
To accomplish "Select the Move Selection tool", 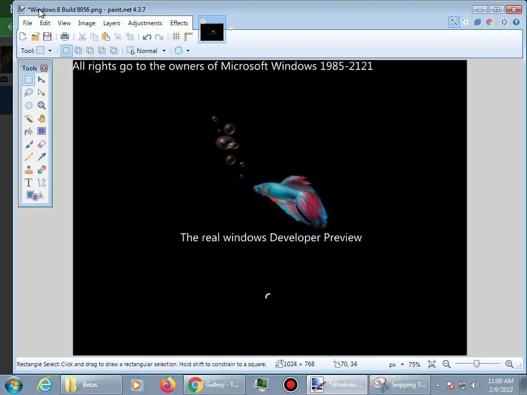I will click(x=41, y=93).
